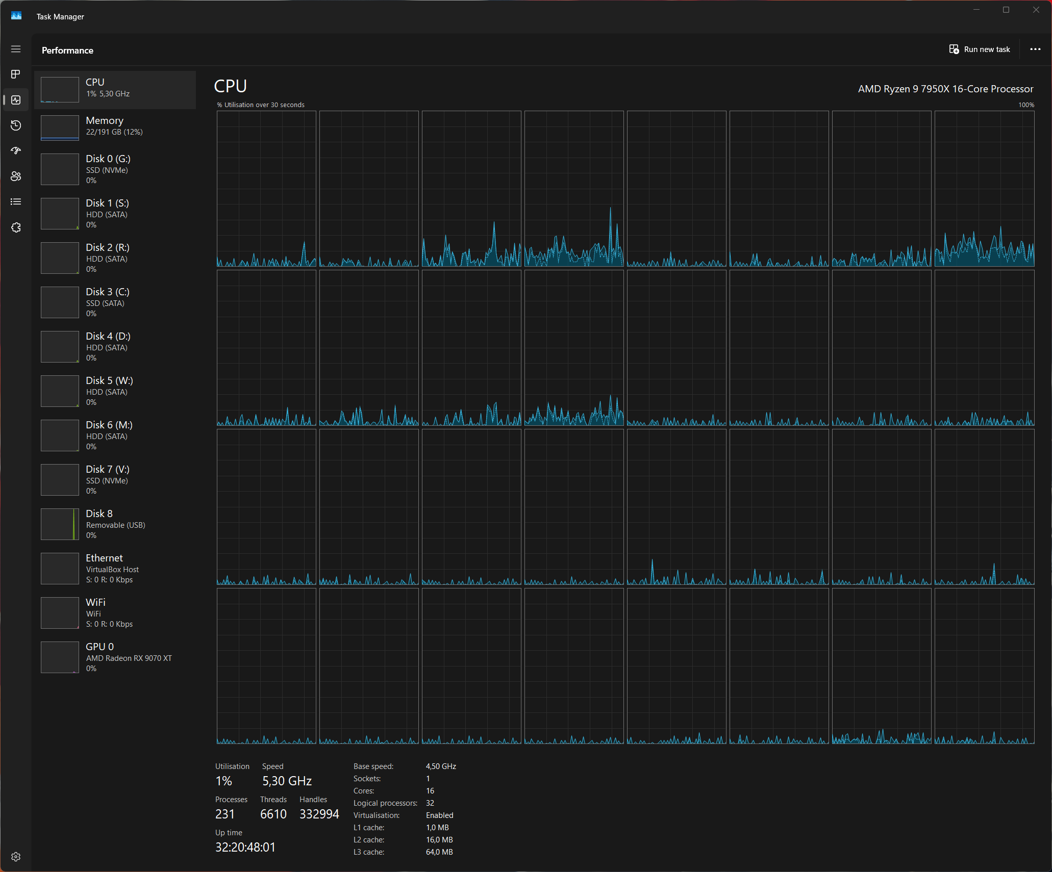The height and width of the screenshot is (872, 1052).
Task: Select GPU 0 AMD Radeon entry
Action: [x=115, y=657]
